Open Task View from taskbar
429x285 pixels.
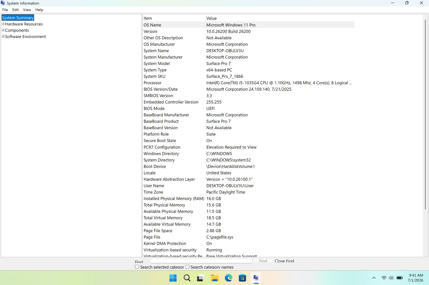[x=201, y=278]
